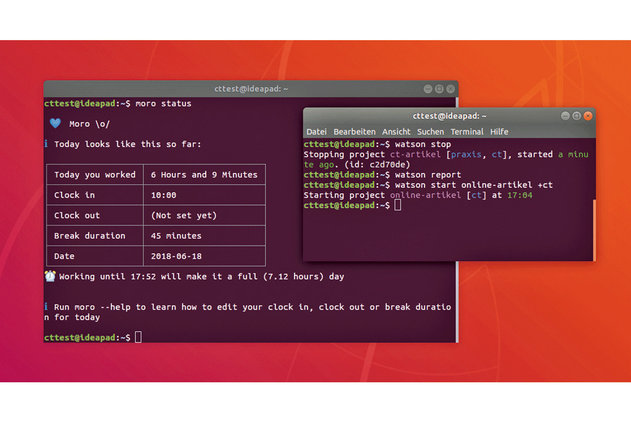Click the 'Run moro --help' hint line

(x=248, y=312)
